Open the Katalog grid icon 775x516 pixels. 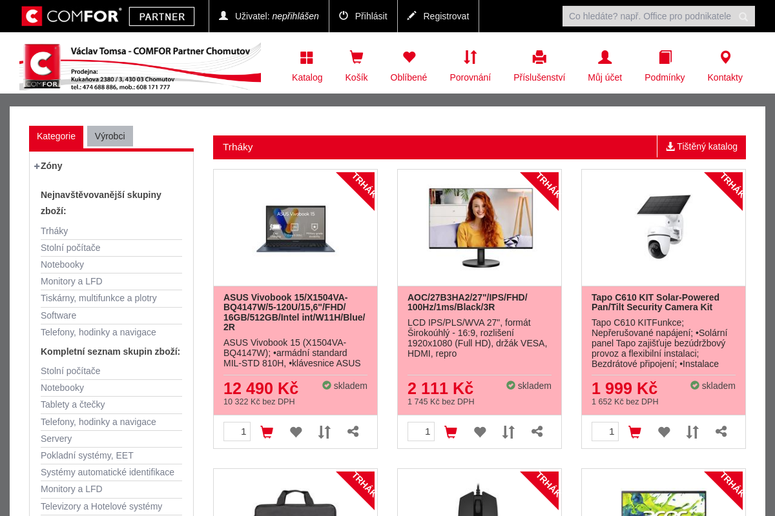[x=307, y=57]
